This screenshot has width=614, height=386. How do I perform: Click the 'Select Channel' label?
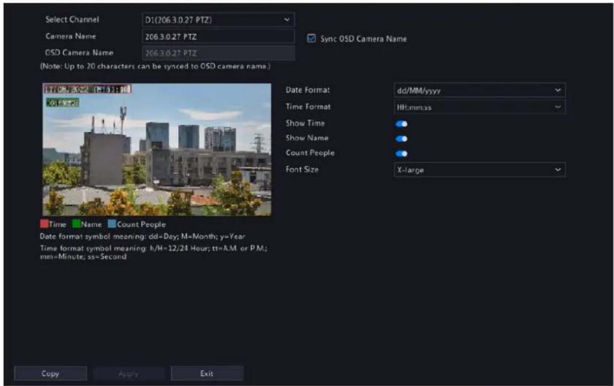pyautogui.click(x=72, y=19)
